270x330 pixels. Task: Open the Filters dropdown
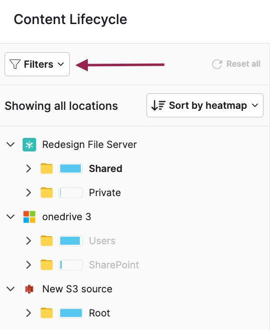[37, 64]
